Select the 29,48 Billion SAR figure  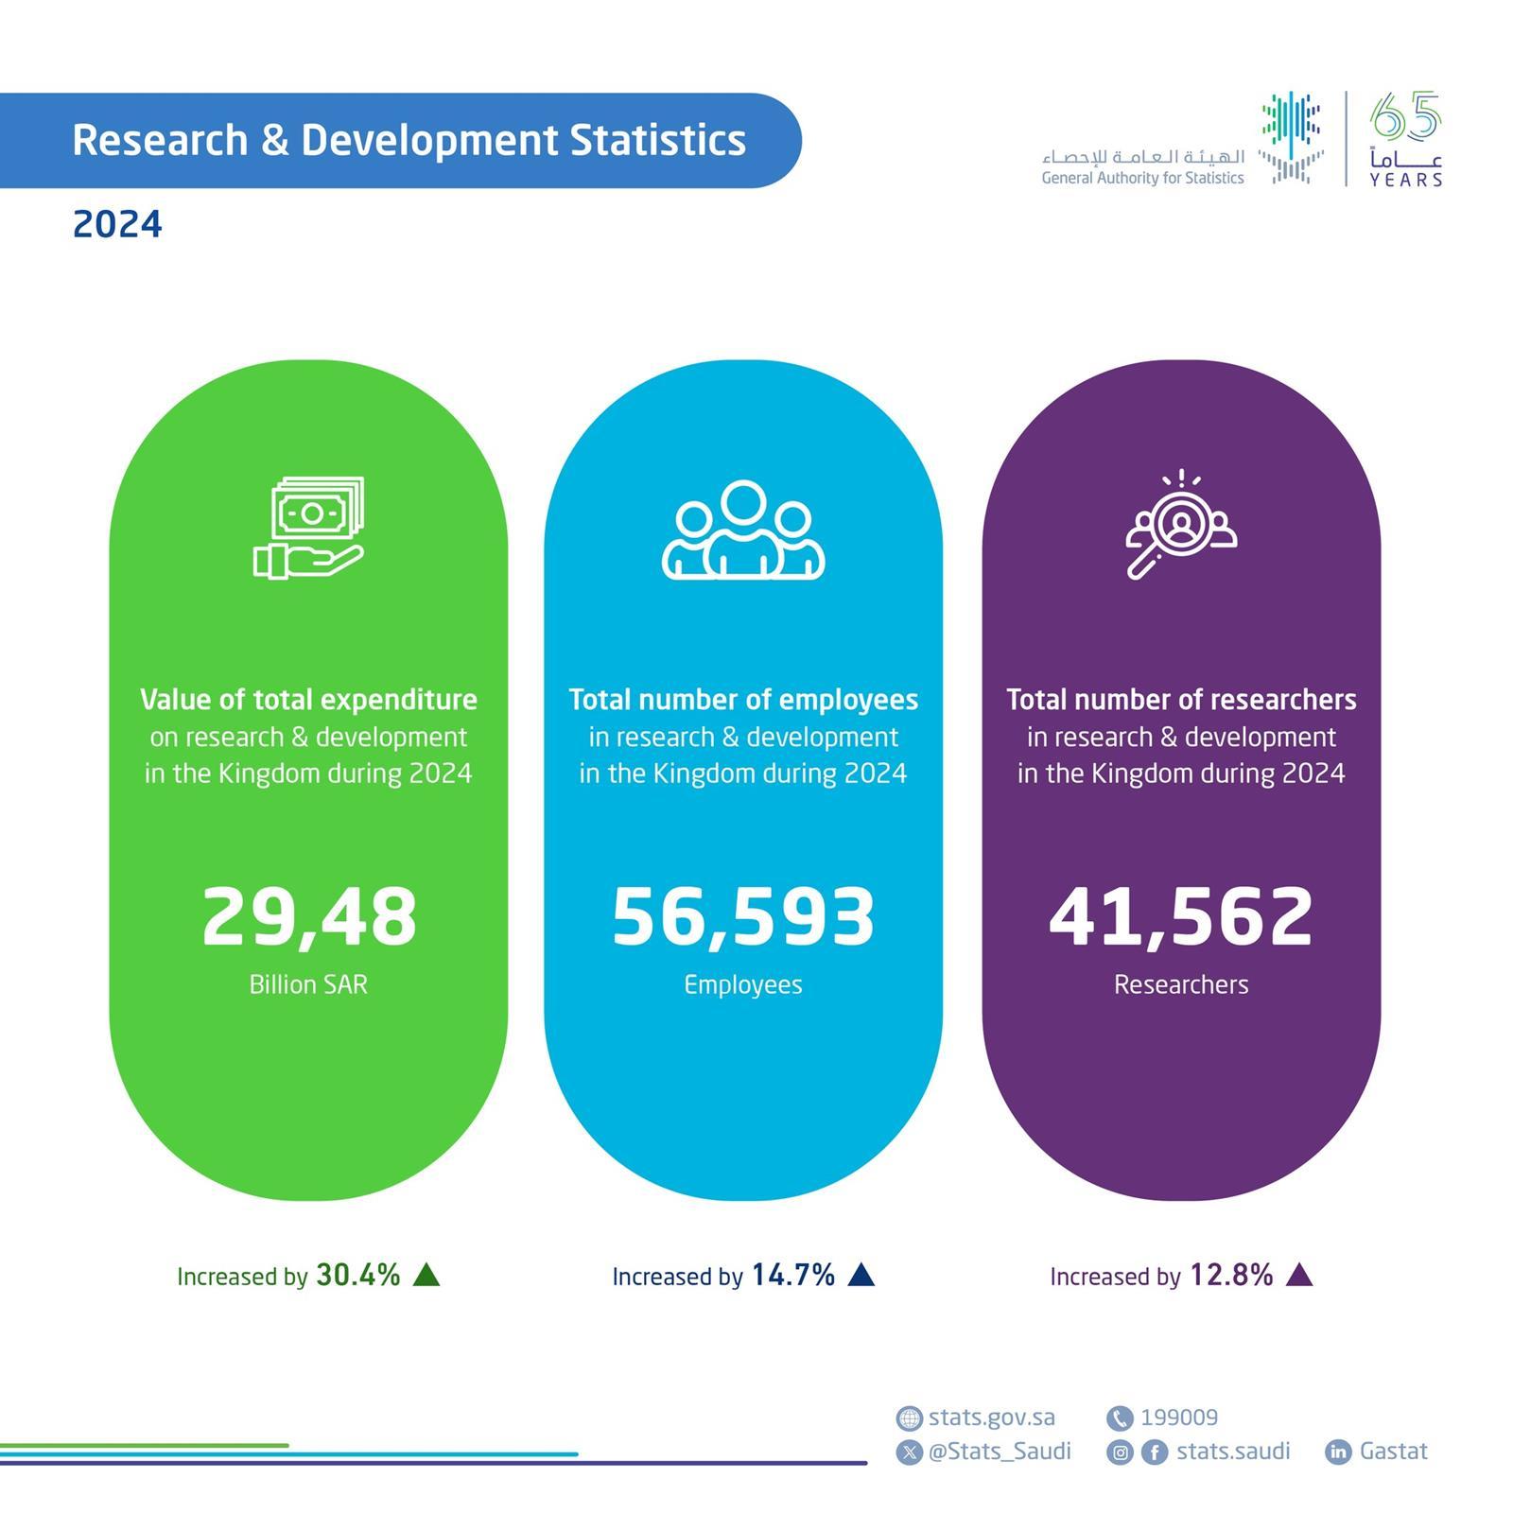308,917
